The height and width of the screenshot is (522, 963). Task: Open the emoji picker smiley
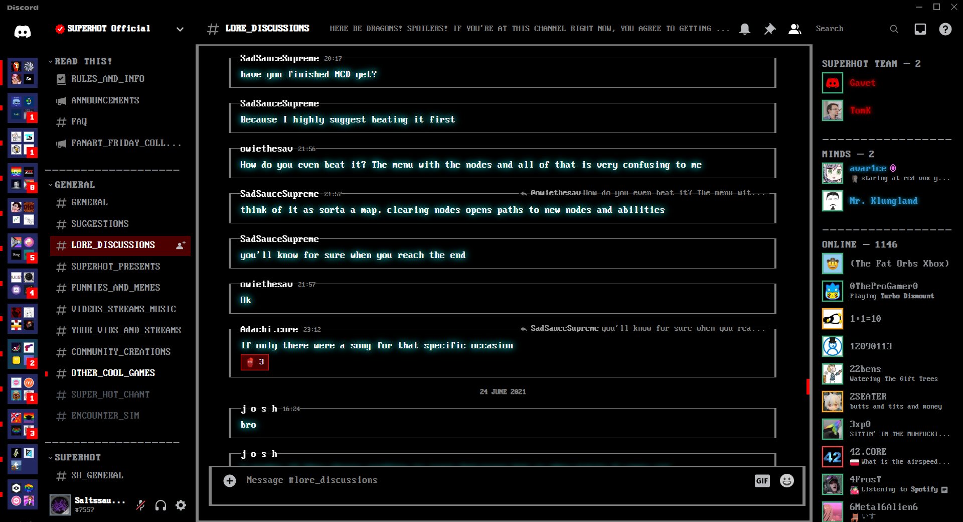pyautogui.click(x=786, y=481)
